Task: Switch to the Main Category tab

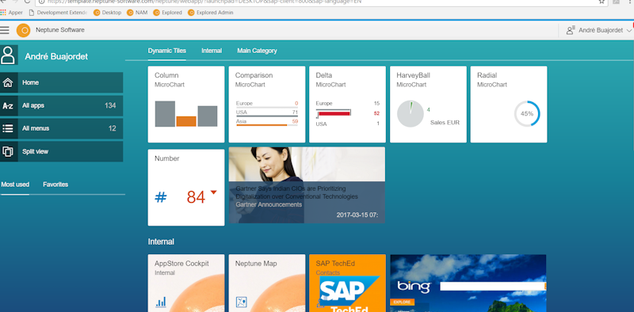Action: click(257, 51)
